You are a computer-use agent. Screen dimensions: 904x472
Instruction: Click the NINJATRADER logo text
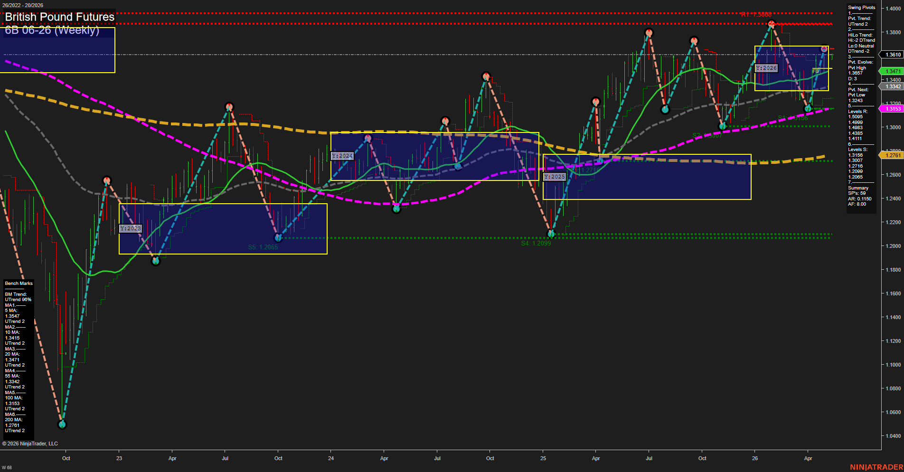(x=876, y=467)
